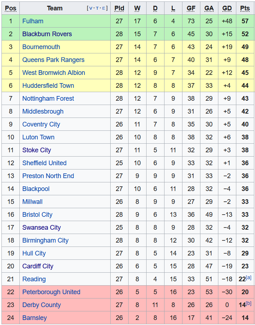Open footnote [b] beside Derby County's points
255x325 pixels.
coord(249,304)
